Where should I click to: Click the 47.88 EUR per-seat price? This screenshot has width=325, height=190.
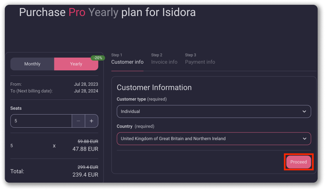pos(85,149)
